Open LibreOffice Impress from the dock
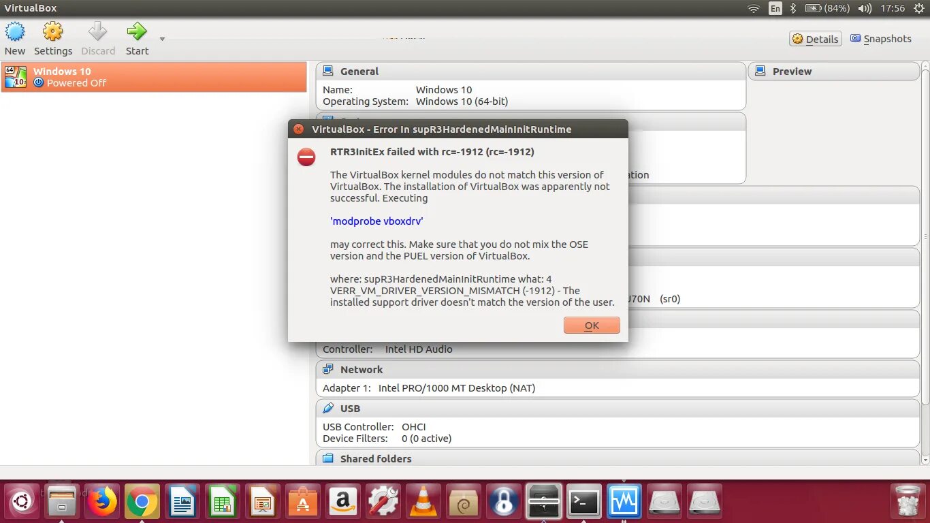This screenshot has width=930, height=523. pyautogui.click(x=263, y=502)
